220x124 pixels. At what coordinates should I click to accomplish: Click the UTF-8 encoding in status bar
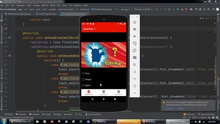click(x=195, y=117)
